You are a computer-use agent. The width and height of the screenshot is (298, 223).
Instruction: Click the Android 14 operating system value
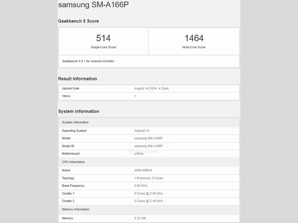[142, 131]
